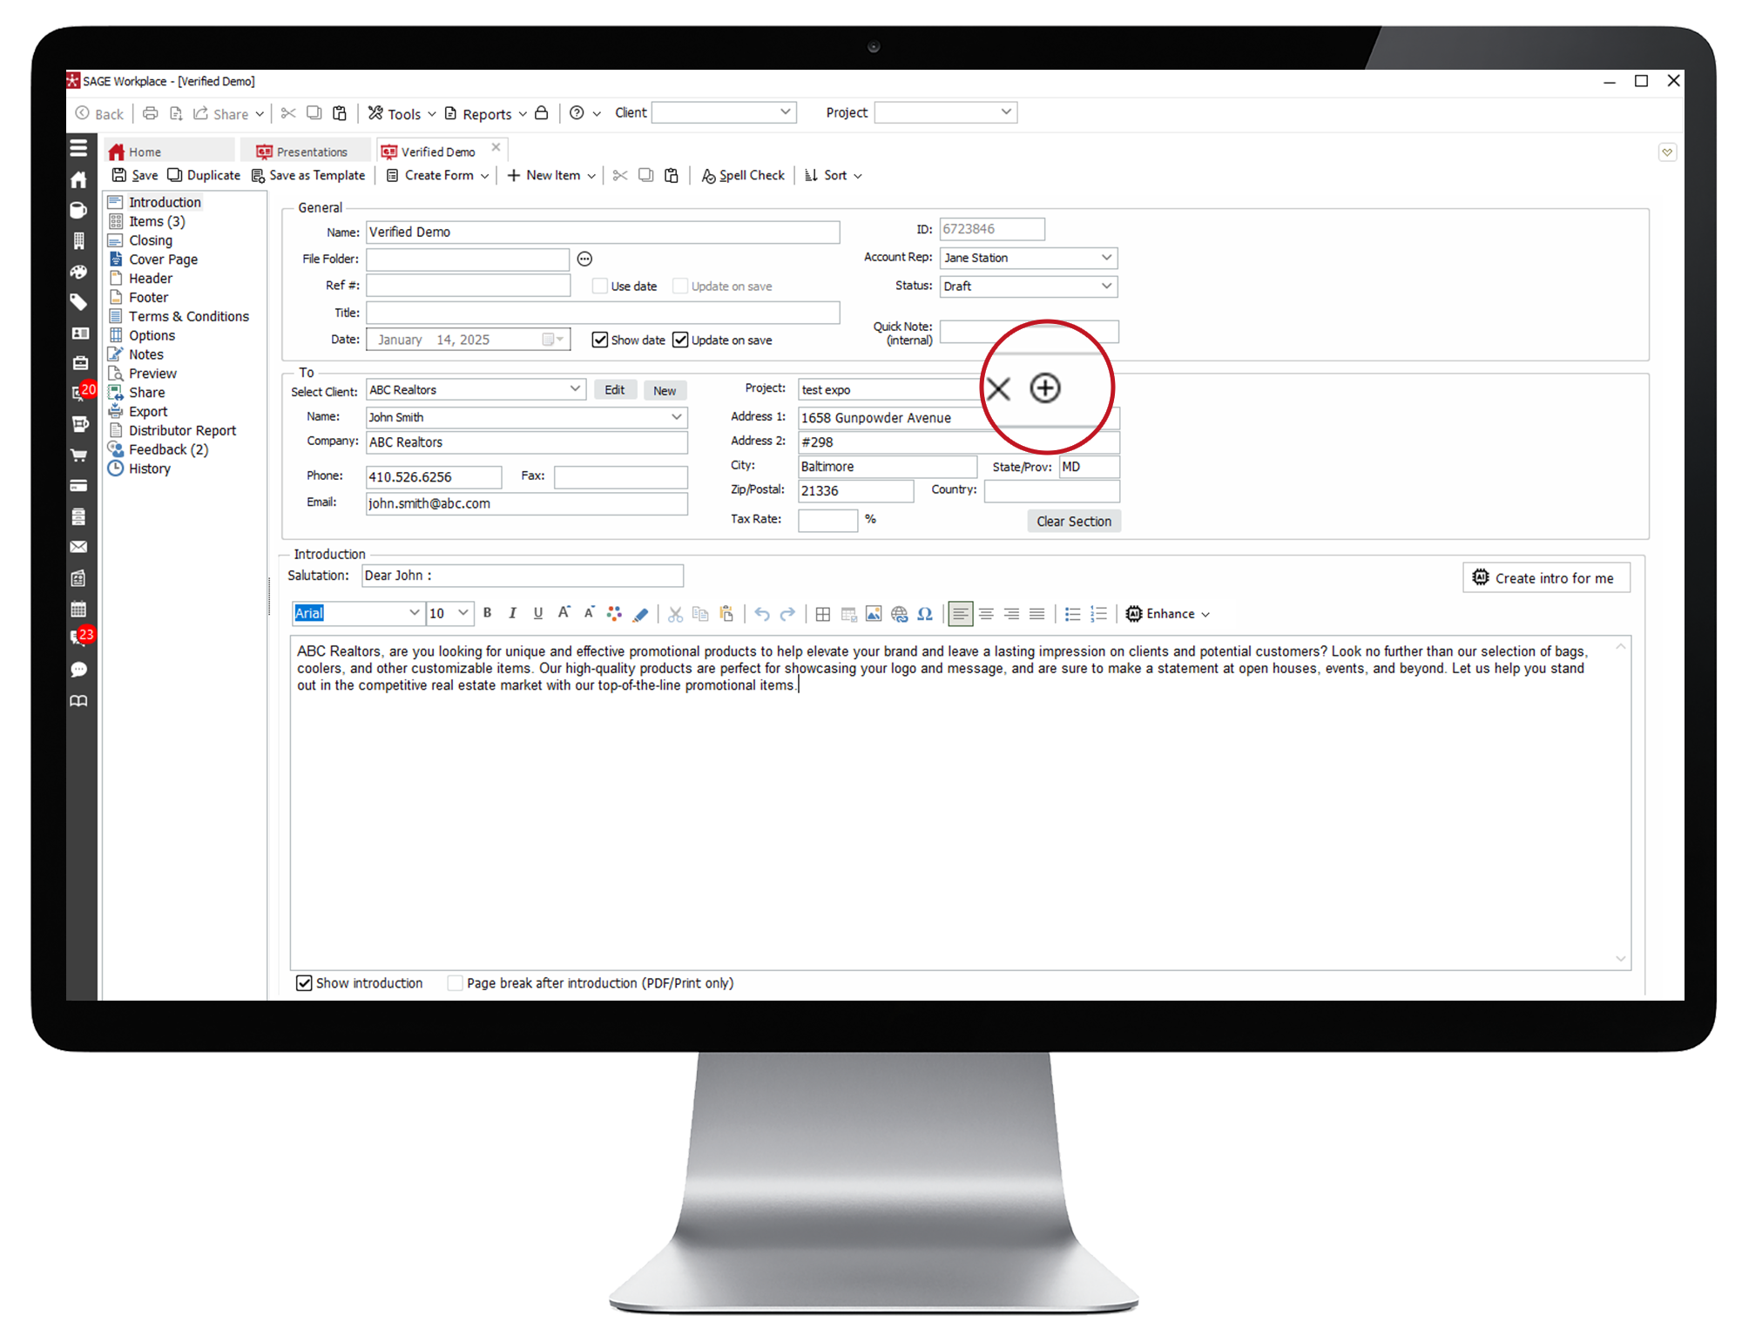This screenshot has width=1742, height=1342.
Task: Insert a table into the introduction
Action: coord(822,614)
